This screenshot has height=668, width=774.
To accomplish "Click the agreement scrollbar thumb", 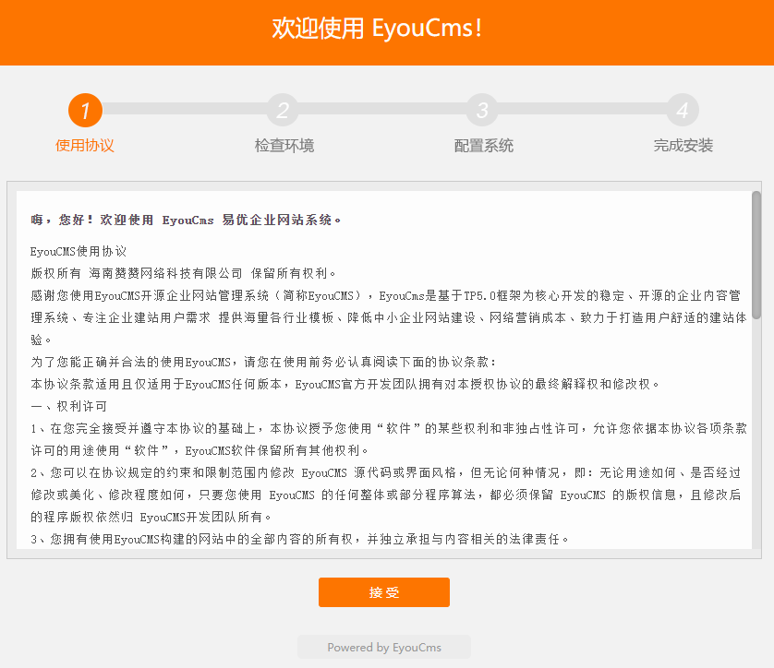I will (756, 255).
